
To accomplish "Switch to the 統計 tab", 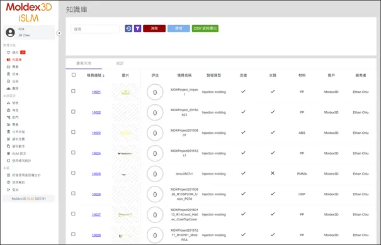I will click(120, 63).
